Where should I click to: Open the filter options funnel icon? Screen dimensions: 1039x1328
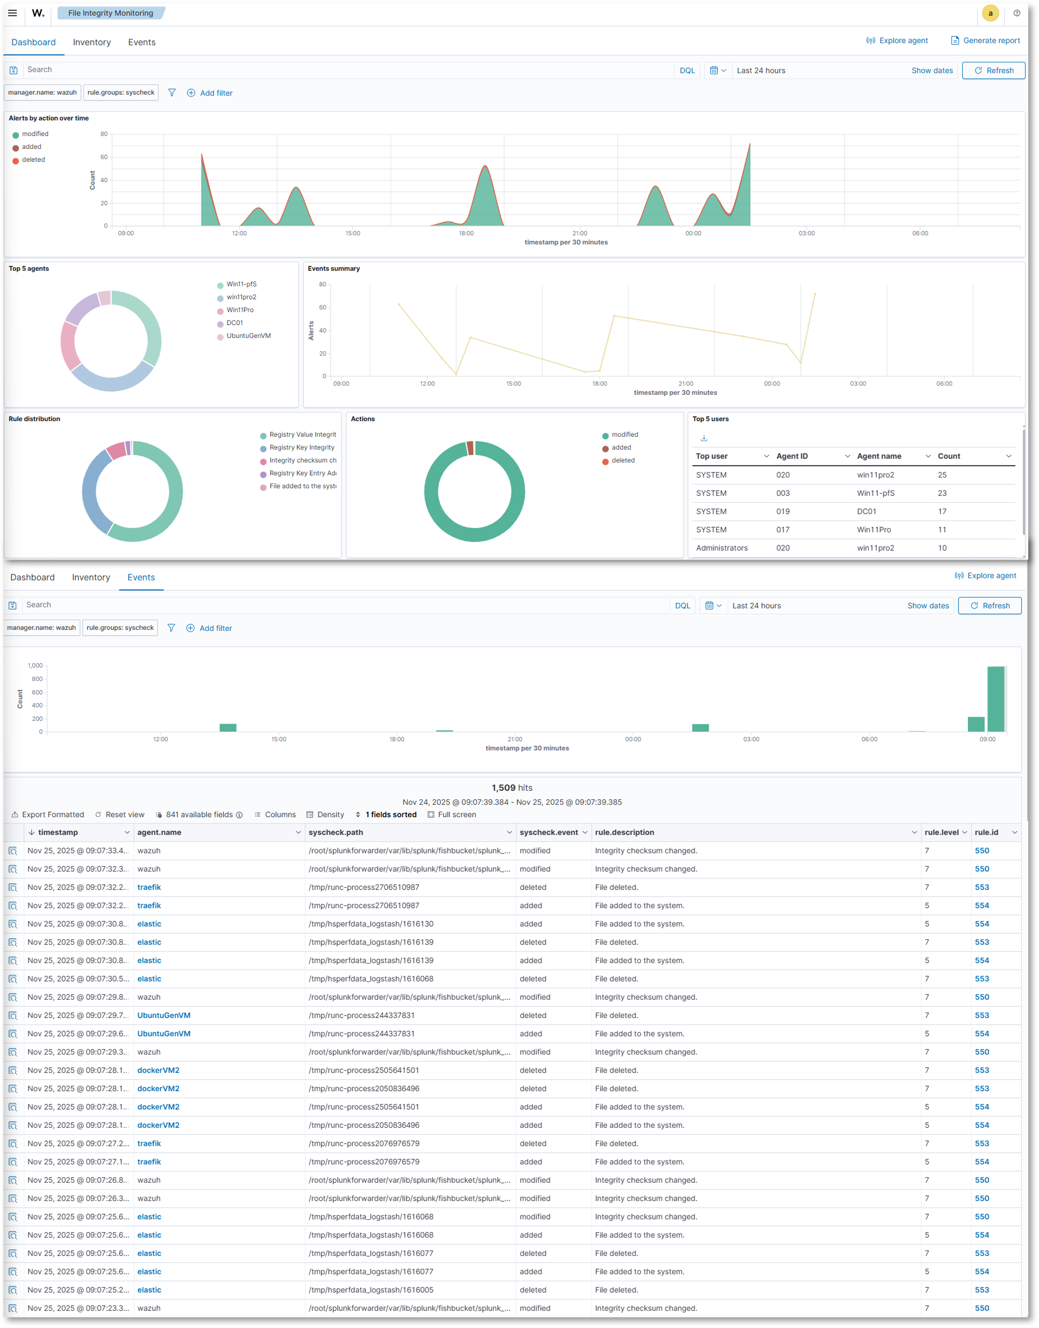pos(172,92)
